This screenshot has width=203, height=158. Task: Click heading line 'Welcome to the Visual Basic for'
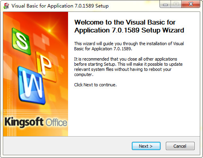pyautogui.click(x=125, y=22)
